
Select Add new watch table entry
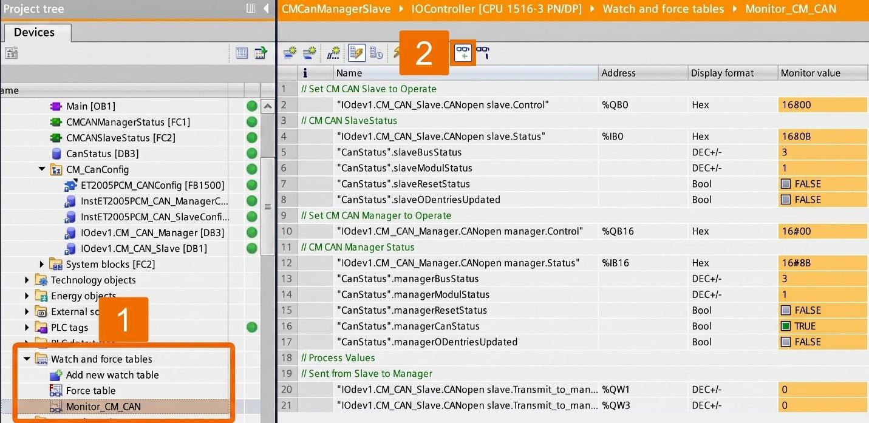(112, 375)
